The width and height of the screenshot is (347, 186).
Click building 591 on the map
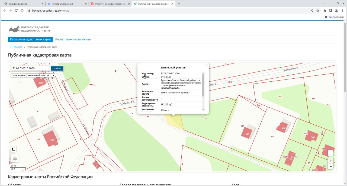click(x=247, y=133)
